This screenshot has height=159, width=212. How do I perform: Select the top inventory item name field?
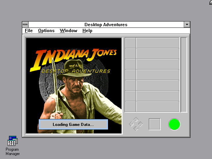click(x=157, y=43)
